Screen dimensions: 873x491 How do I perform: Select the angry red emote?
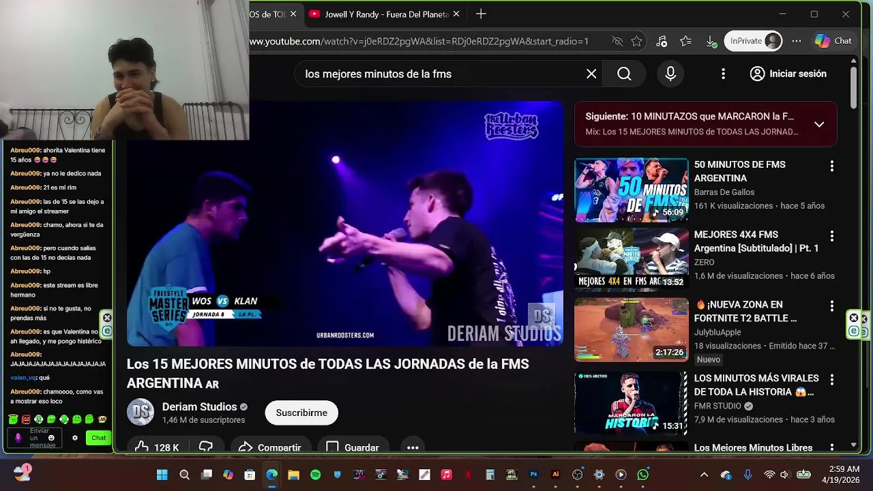[x=26, y=419]
